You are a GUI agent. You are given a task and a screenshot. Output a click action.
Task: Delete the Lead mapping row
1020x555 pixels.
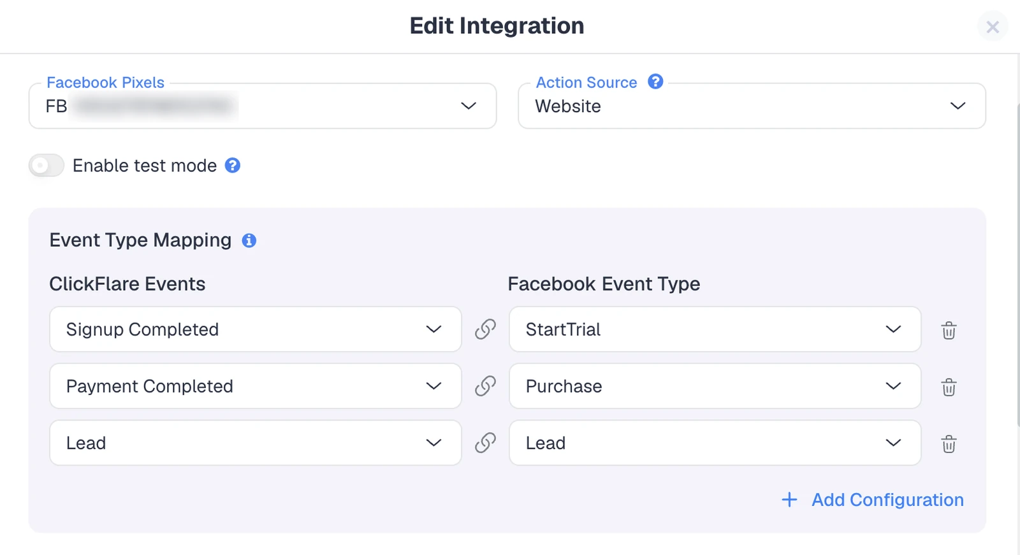tap(949, 443)
